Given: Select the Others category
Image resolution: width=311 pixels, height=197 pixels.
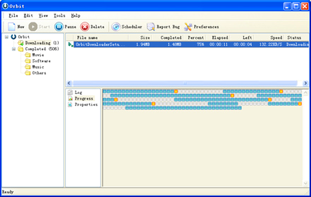Looking at the screenshot, I should coord(39,73).
